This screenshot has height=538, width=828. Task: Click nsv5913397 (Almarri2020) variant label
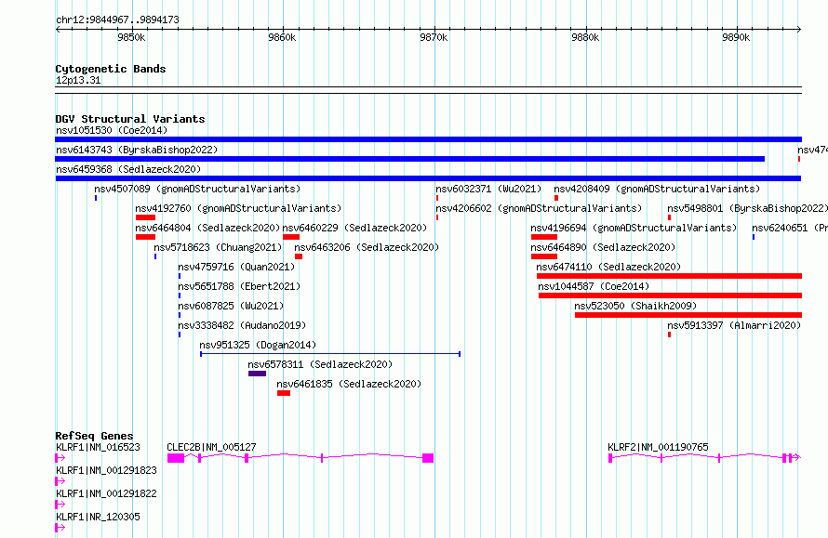734,325
